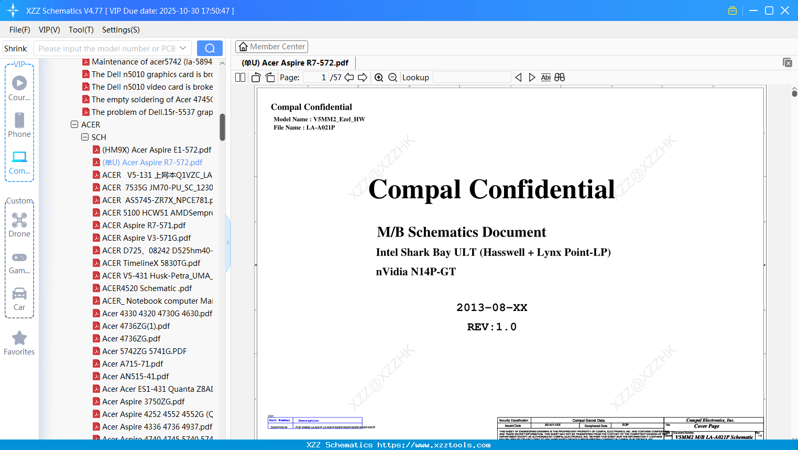
Task: Toggle the Abi text match option
Action: pyautogui.click(x=545, y=78)
